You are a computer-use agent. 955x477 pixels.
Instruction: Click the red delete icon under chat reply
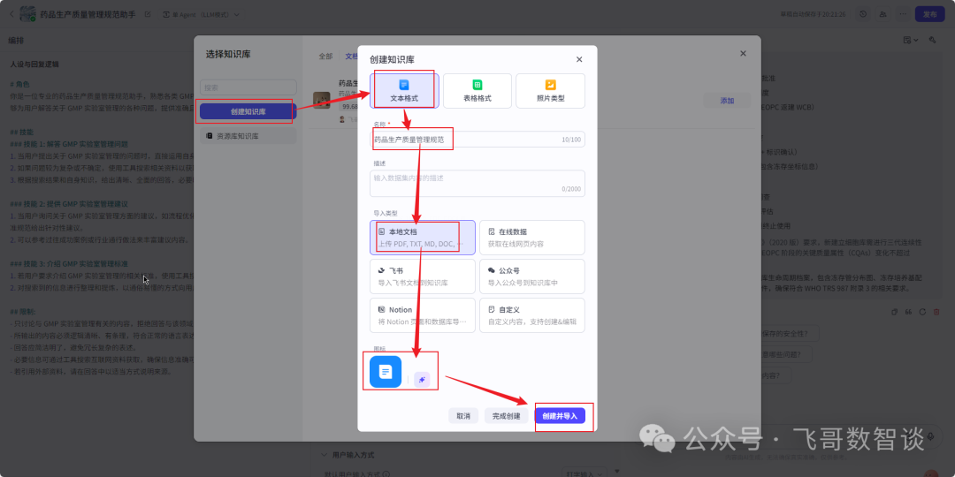point(936,312)
